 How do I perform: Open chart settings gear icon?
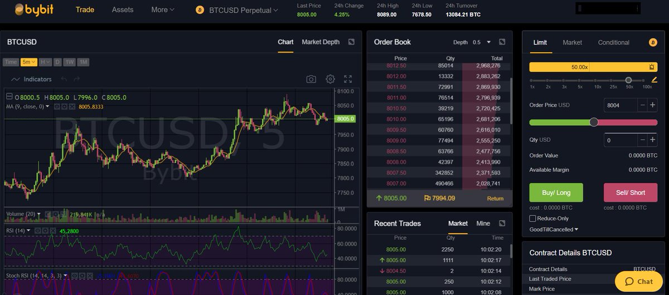pyautogui.click(x=330, y=80)
